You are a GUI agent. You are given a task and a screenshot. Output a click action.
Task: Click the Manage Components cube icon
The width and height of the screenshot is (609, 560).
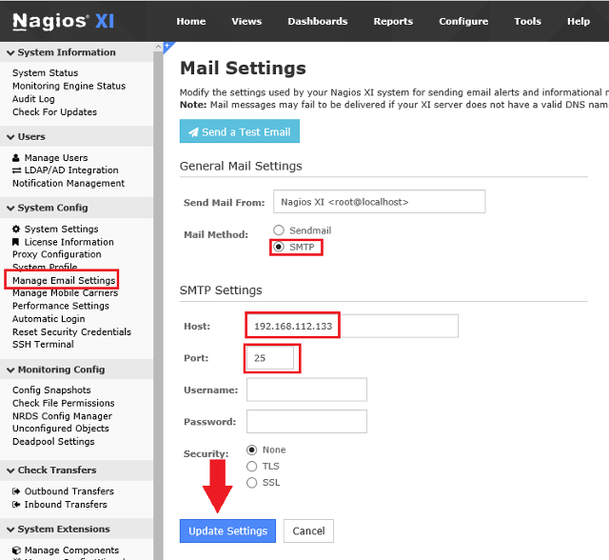pos(16,550)
